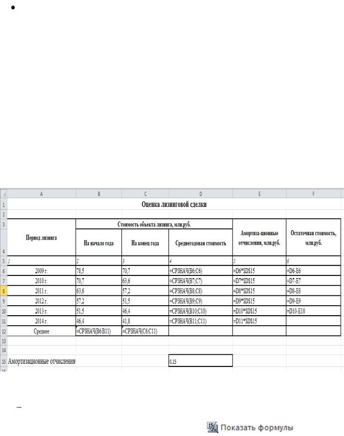Viewport: 344px width, 436px height.
Task: Select cell 2009 г.
Action: pyautogui.click(x=41, y=270)
